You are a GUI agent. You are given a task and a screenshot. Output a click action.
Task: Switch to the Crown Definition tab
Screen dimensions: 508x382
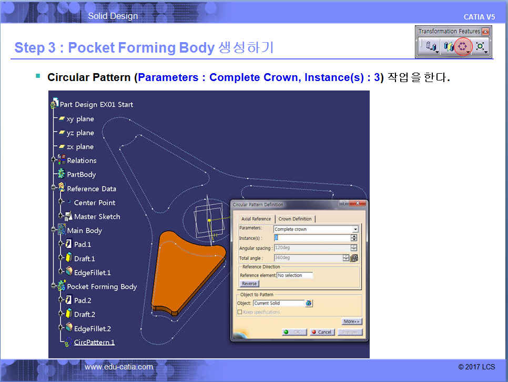(295, 219)
